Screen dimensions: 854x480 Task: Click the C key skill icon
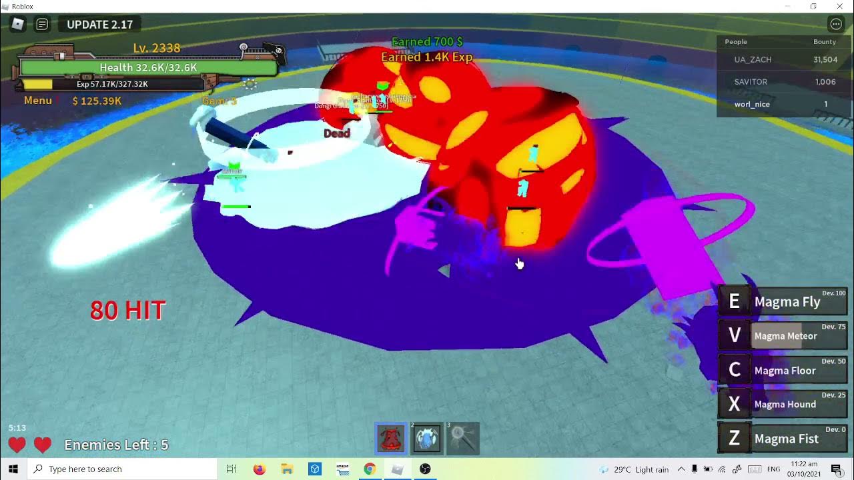(x=734, y=370)
